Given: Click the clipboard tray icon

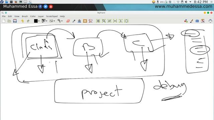Looking at the screenshot, I should (x=182, y=2).
